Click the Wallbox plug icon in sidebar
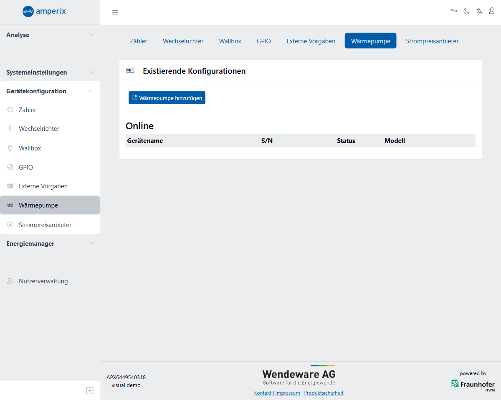 [10, 148]
